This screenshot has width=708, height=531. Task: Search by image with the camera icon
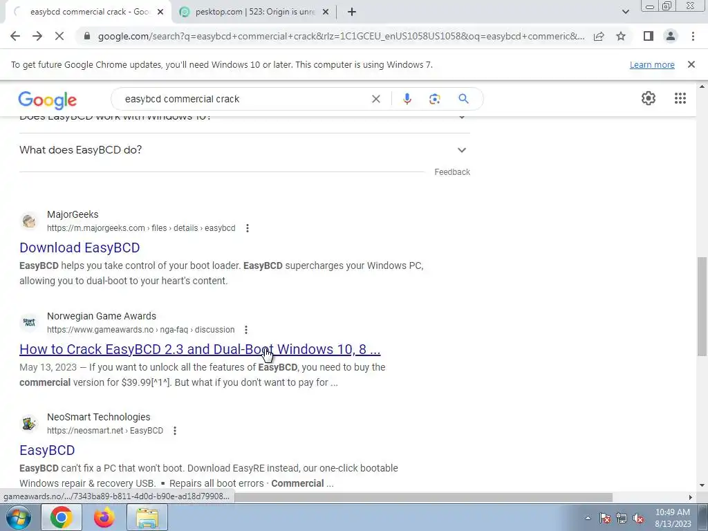click(x=434, y=99)
